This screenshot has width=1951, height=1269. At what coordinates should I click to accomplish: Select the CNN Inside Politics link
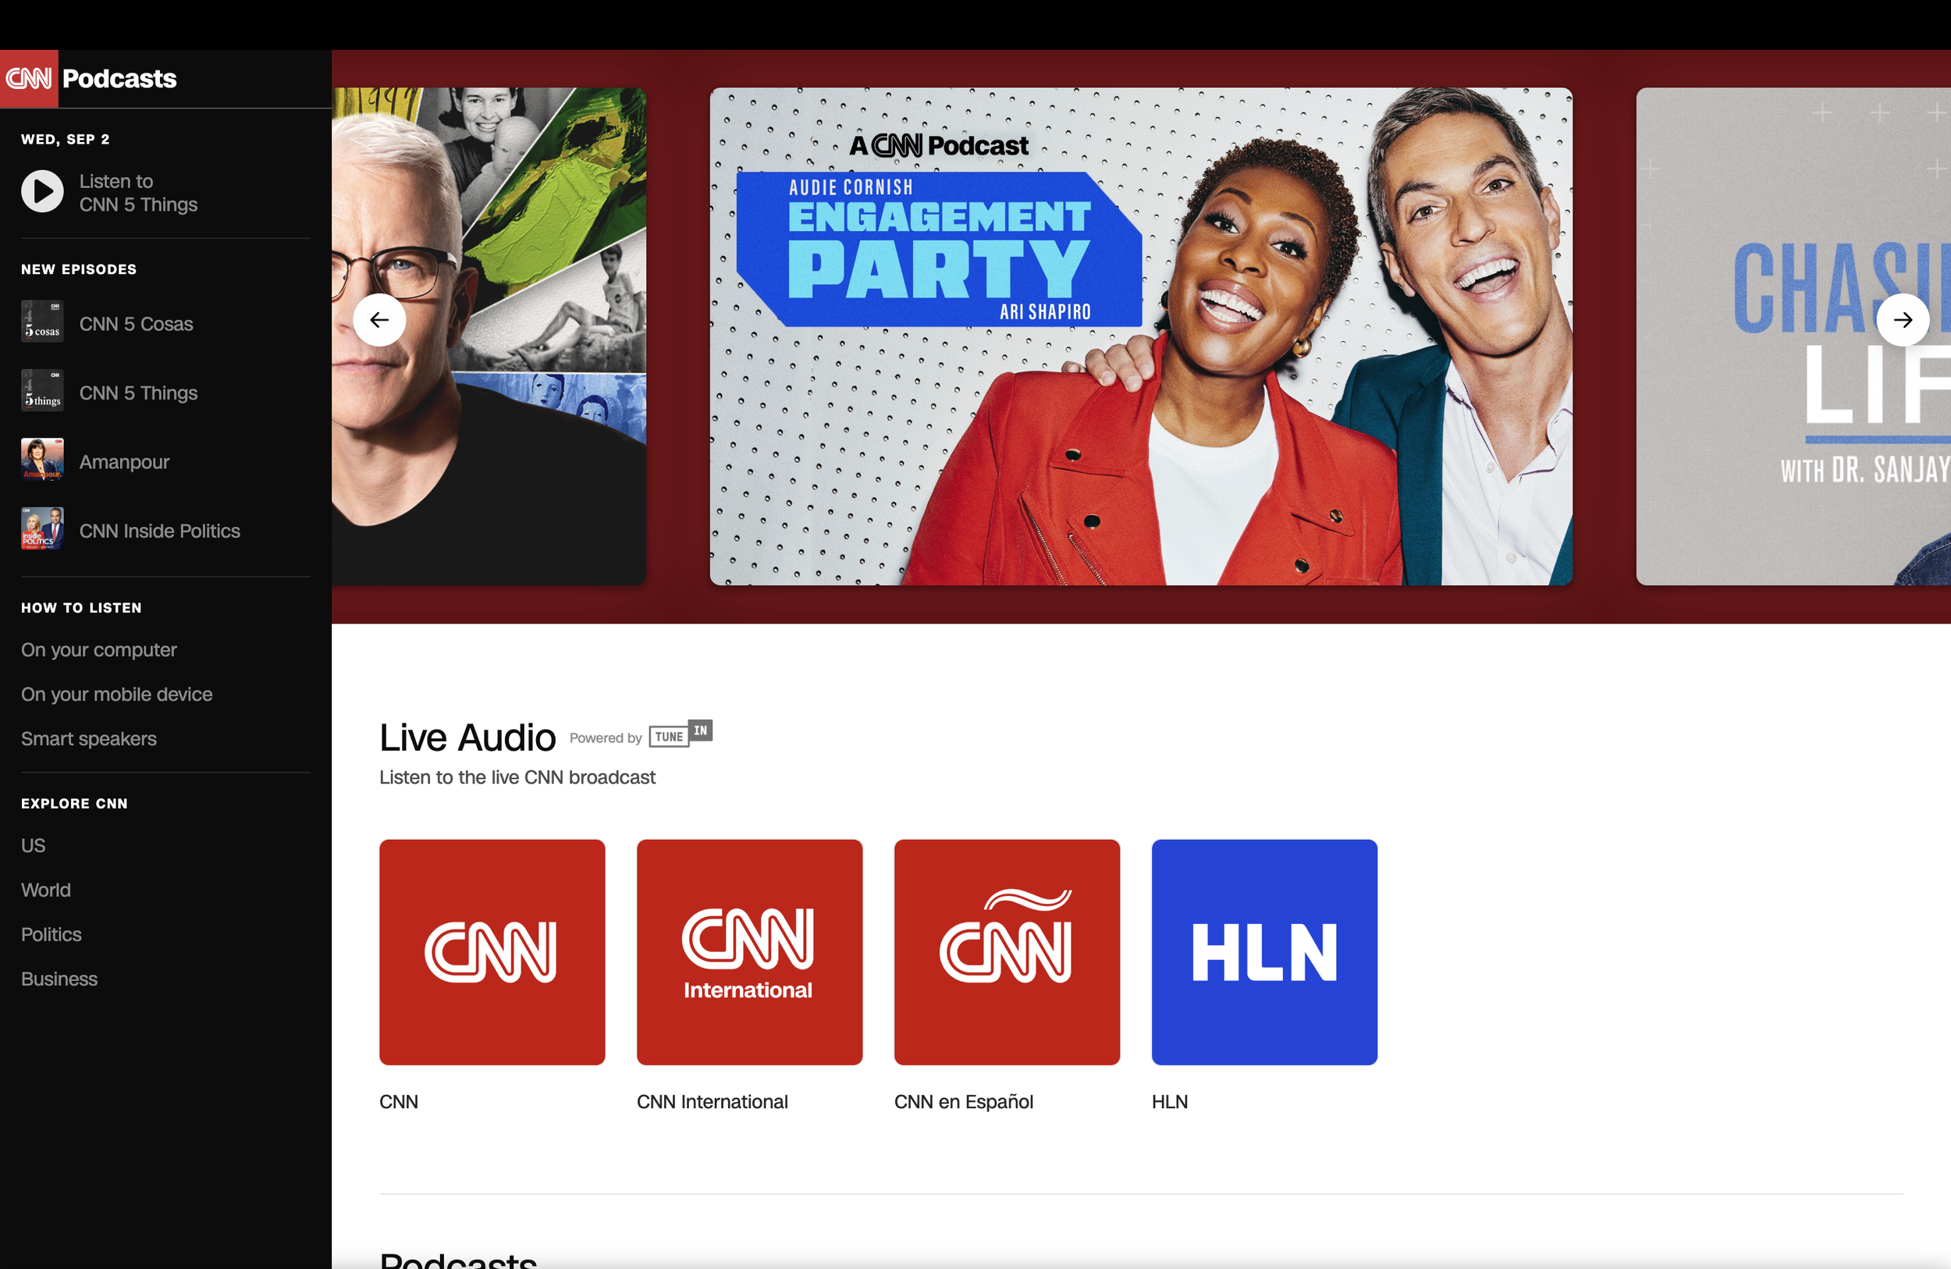pyautogui.click(x=160, y=531)
